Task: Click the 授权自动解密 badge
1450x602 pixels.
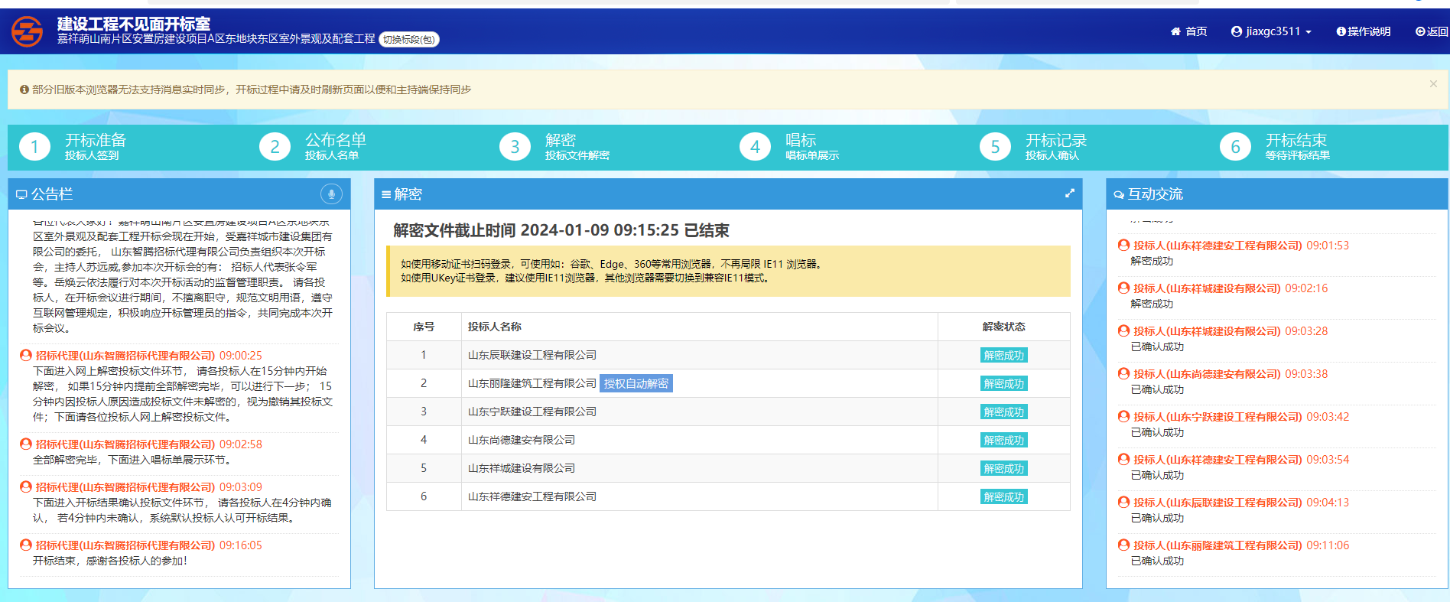Action: (x=636, y=383)
